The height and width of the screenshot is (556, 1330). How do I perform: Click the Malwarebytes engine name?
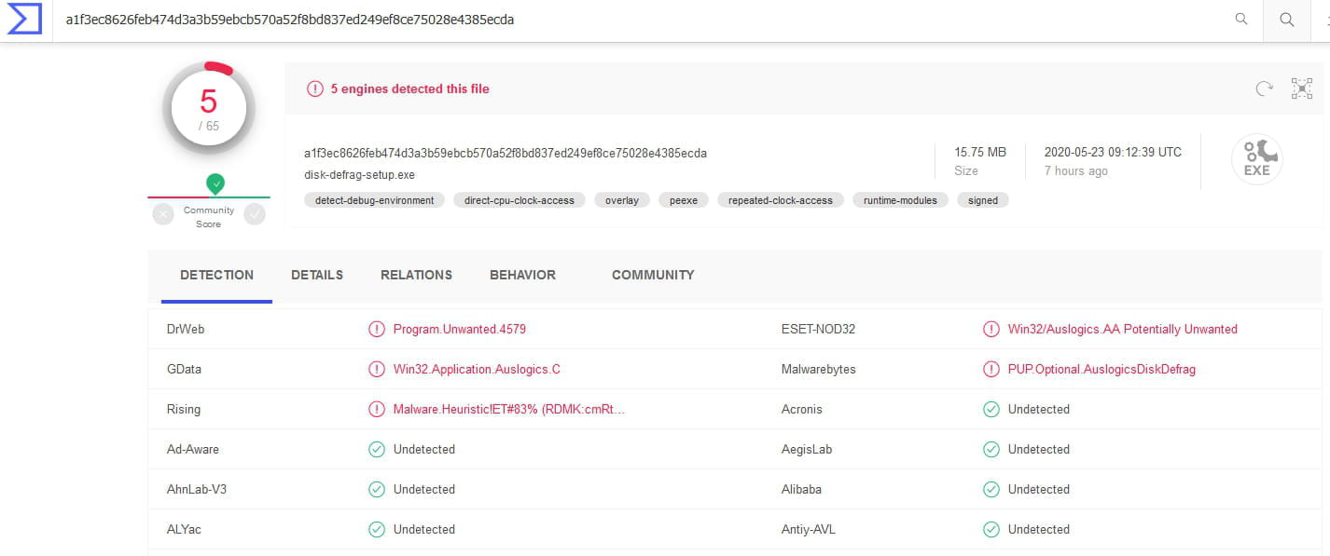(x=818, y=369)
